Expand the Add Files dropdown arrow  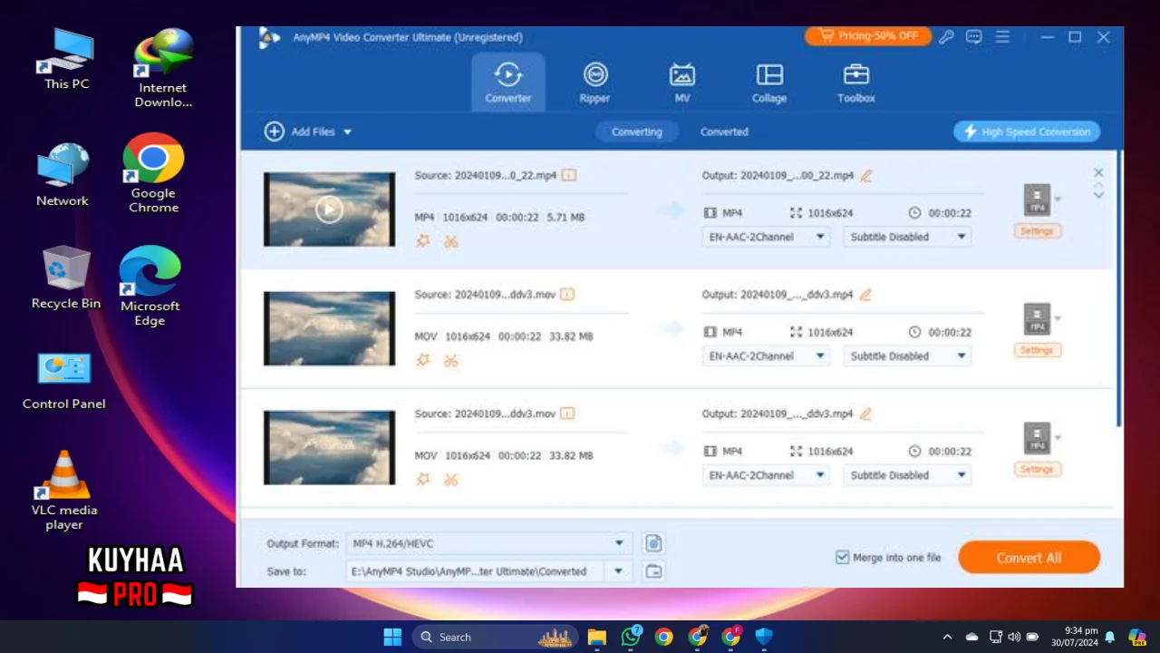click(347, 132)
